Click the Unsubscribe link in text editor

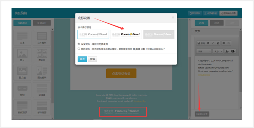204,75
